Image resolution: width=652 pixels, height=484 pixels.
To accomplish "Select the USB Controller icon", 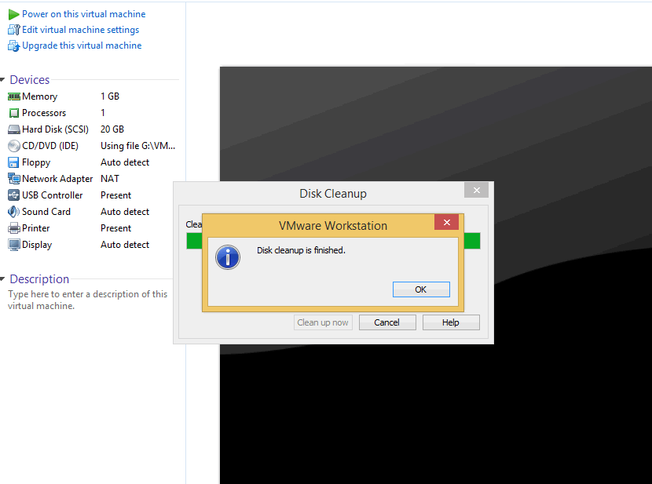I will (x=13, y=195).
